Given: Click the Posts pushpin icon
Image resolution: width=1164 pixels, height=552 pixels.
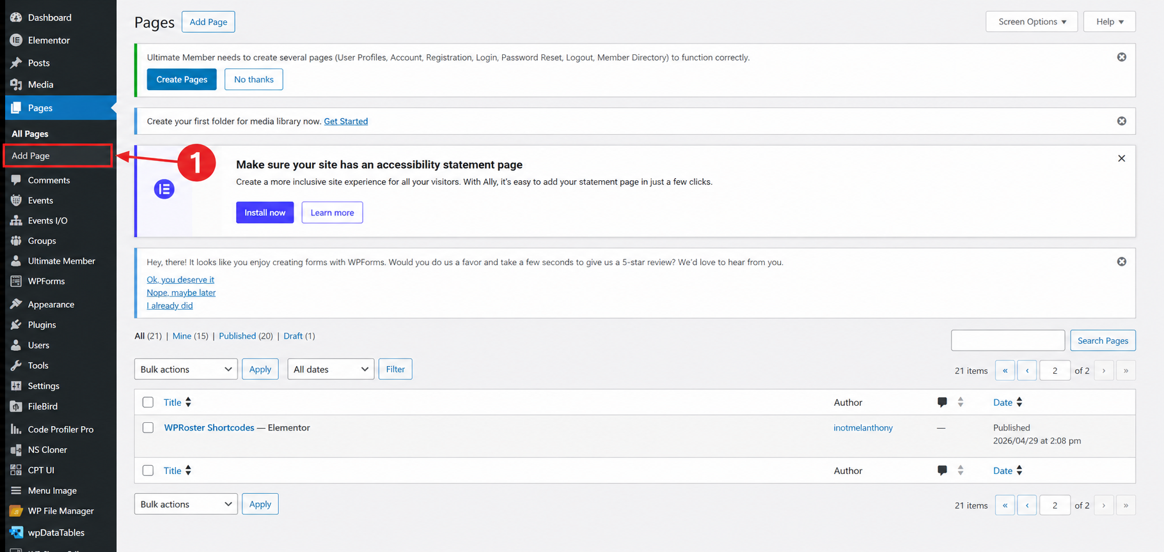Looking at the screenshot, I should click(x=16, y=63).
